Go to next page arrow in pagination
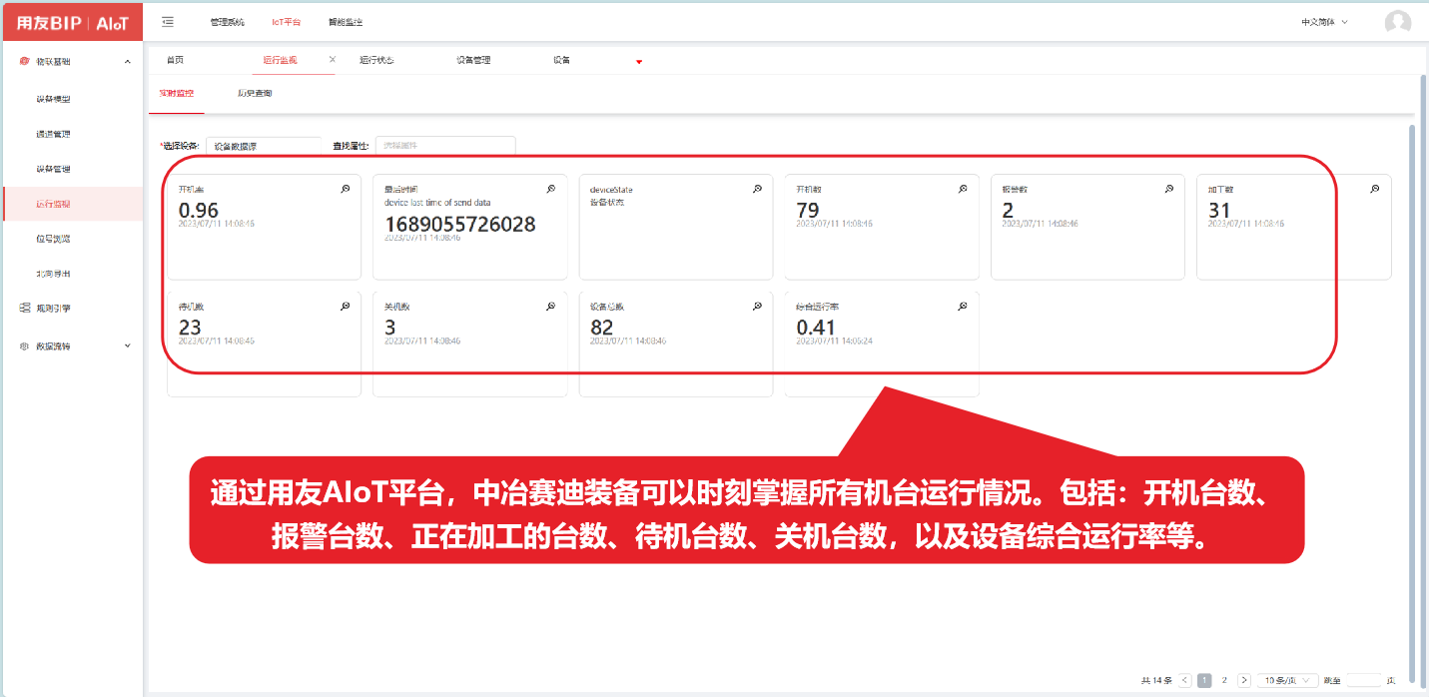The height and width of the screenshot is (698, 1429). (x=1244, y=680)
